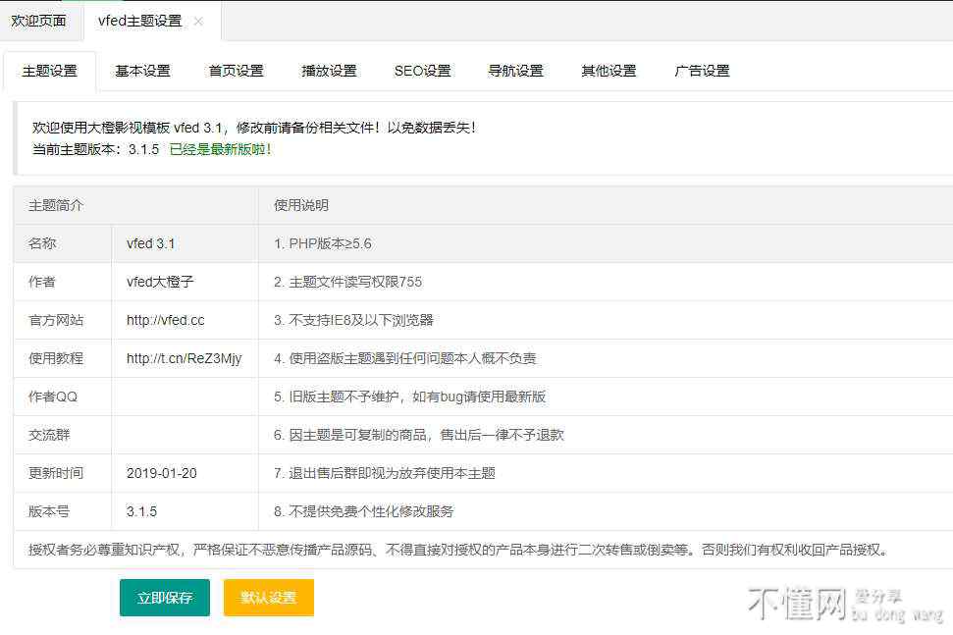The width and height of the screenshot is (953, 635).
Task: Click the green 已经是最新版啦 status text
Action: (220, 149)
